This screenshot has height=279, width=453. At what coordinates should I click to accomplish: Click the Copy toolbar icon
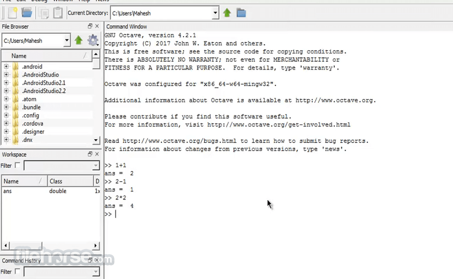(43, 13)
